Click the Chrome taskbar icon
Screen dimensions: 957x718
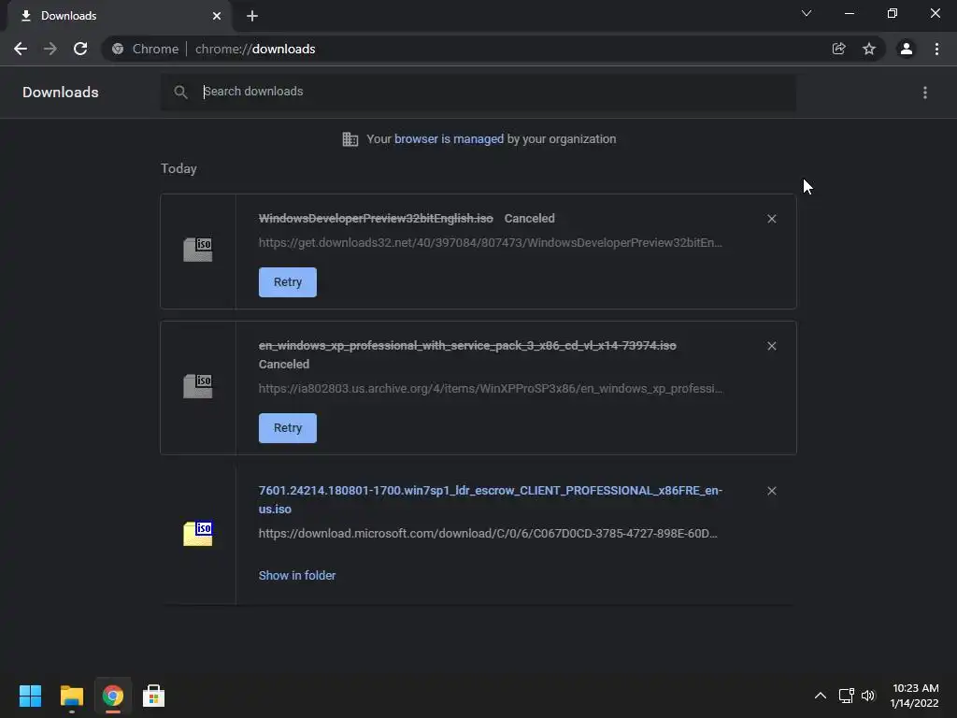point(112,696)
